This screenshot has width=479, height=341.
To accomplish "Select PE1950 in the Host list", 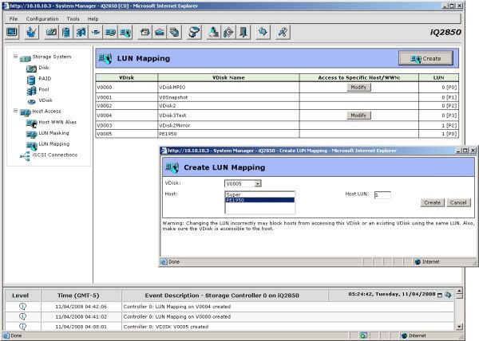I will (x=259, y=200).
